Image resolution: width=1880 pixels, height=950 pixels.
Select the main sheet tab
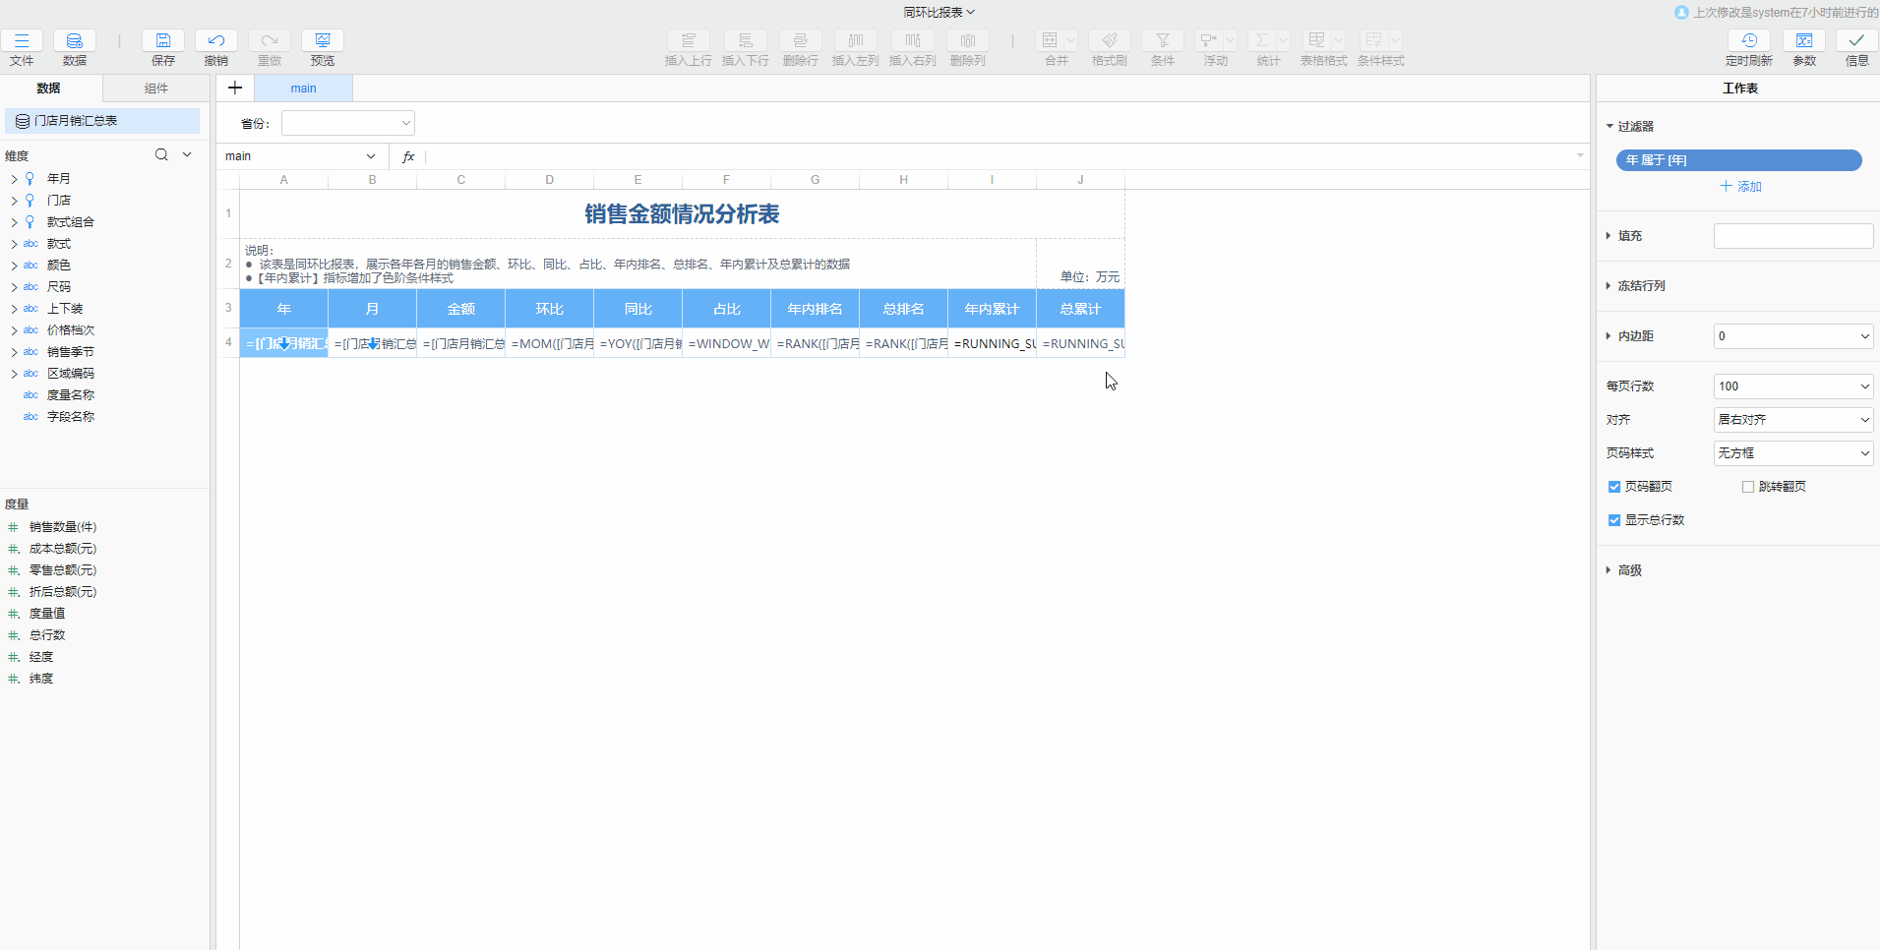coord(303,89)
